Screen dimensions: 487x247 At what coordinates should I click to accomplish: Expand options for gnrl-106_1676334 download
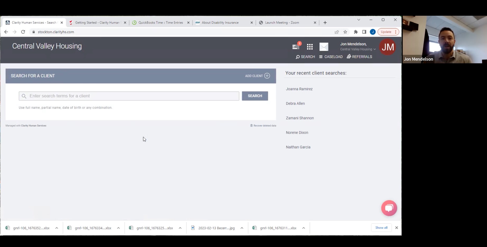click(118, 228)
